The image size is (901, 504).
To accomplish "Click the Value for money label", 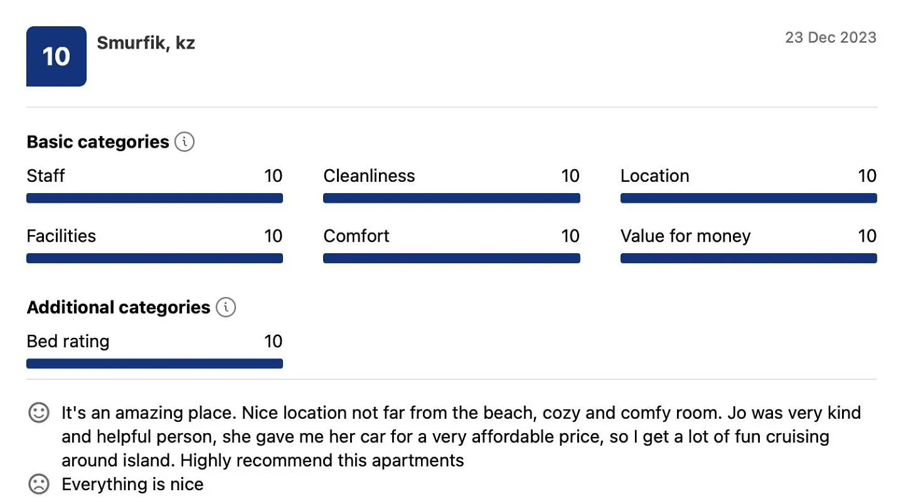I will [685, 236].
